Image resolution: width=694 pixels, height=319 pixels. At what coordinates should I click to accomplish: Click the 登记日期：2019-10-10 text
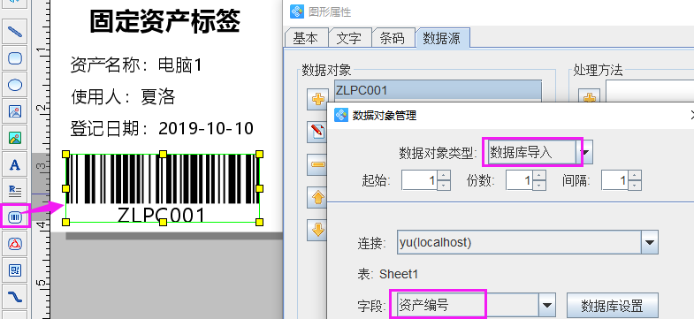tap(162, 129)
